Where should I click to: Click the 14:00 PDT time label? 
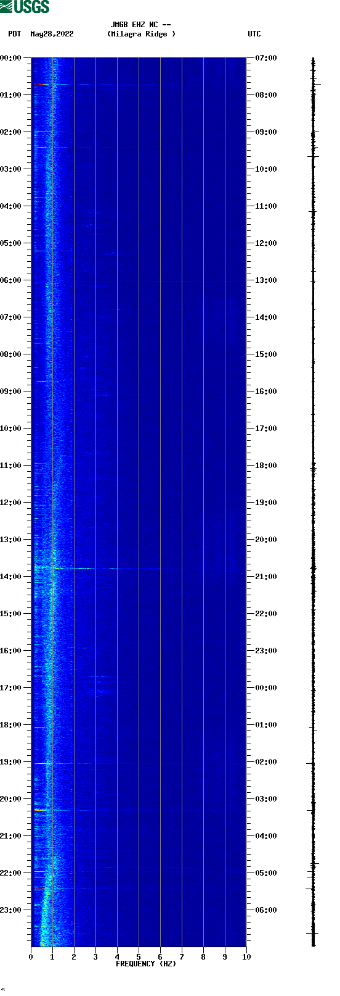pyautogui.click(x=11, y=577)
